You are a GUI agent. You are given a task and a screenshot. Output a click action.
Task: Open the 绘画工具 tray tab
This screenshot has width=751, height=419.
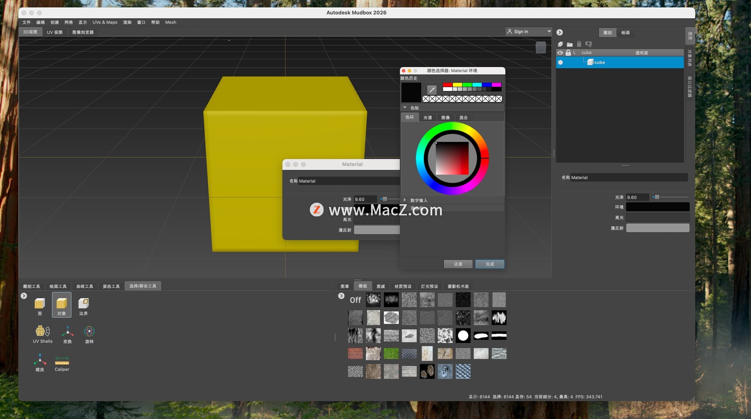[x=58, y=286]
